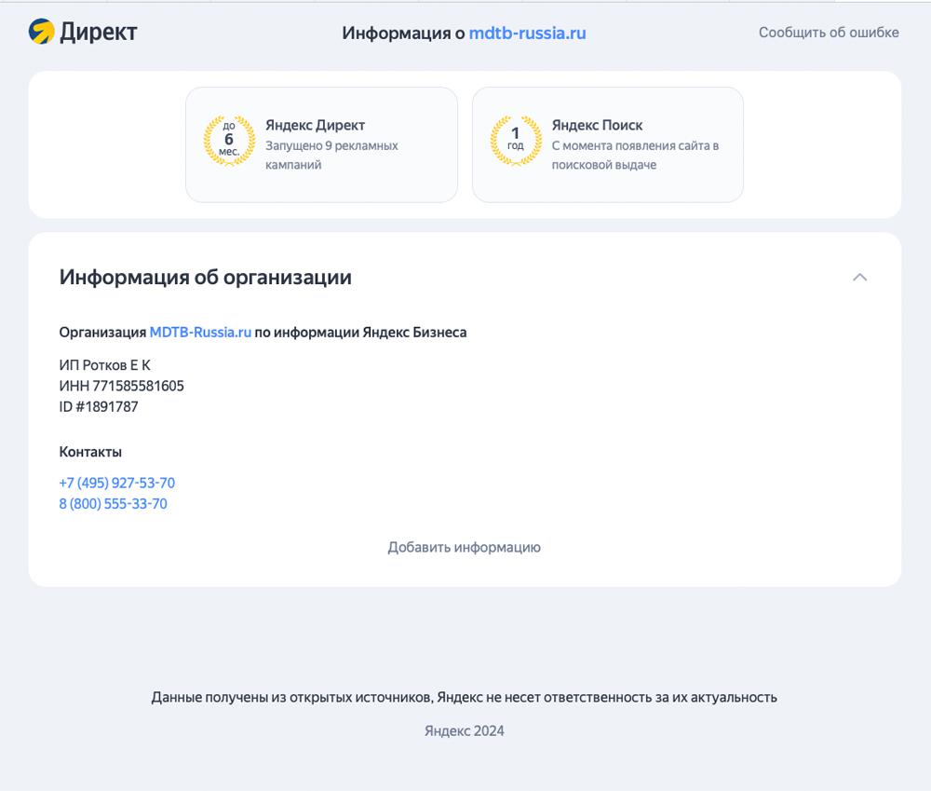931x791 pixels.
Task: Click 'Сообщить об ошибке' link
Action: pyautogui.click(x=829, y=32)
